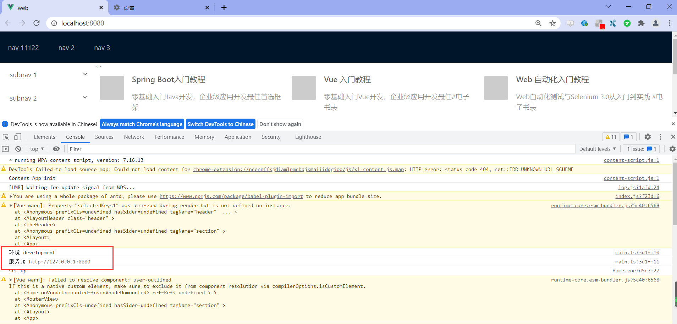Open the log.js?1afd:24 source link
The height and width of the screenshot is (324, 677).
click(x=639, y=188)
